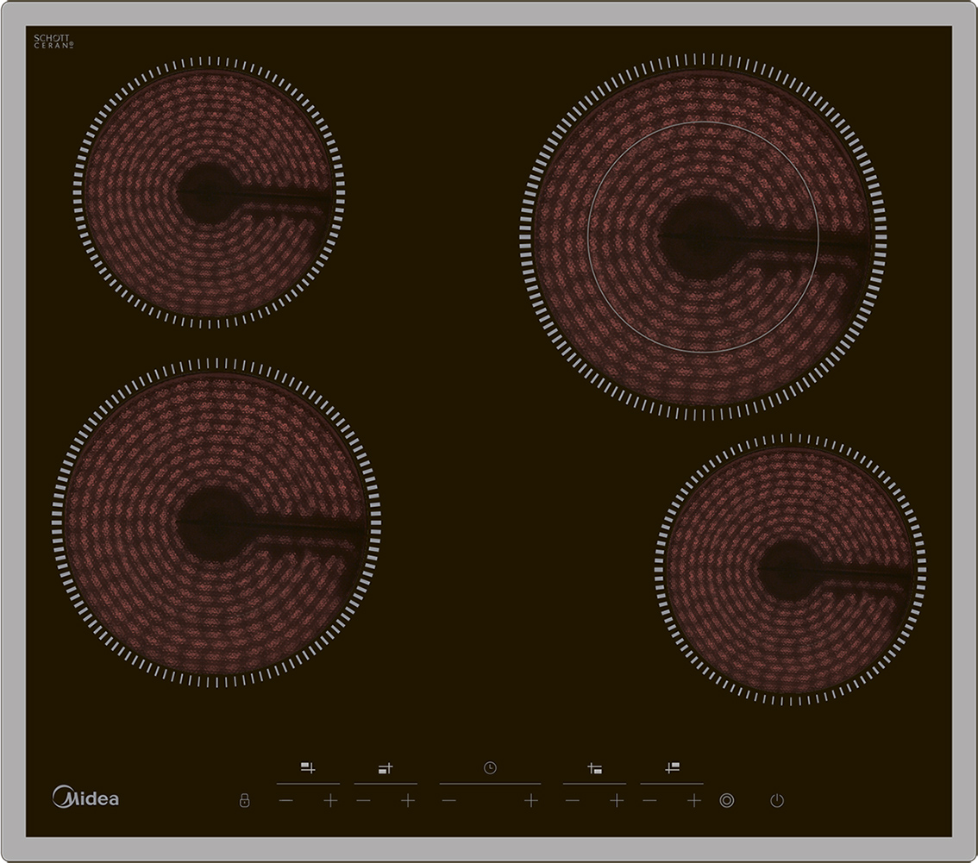This screenshot has height=863, width=978.
Task: Increase front-right zone power with plus
Action: [x=617, y=800]
